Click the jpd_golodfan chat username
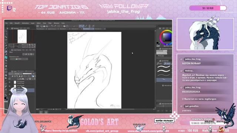 coord(192,106)
